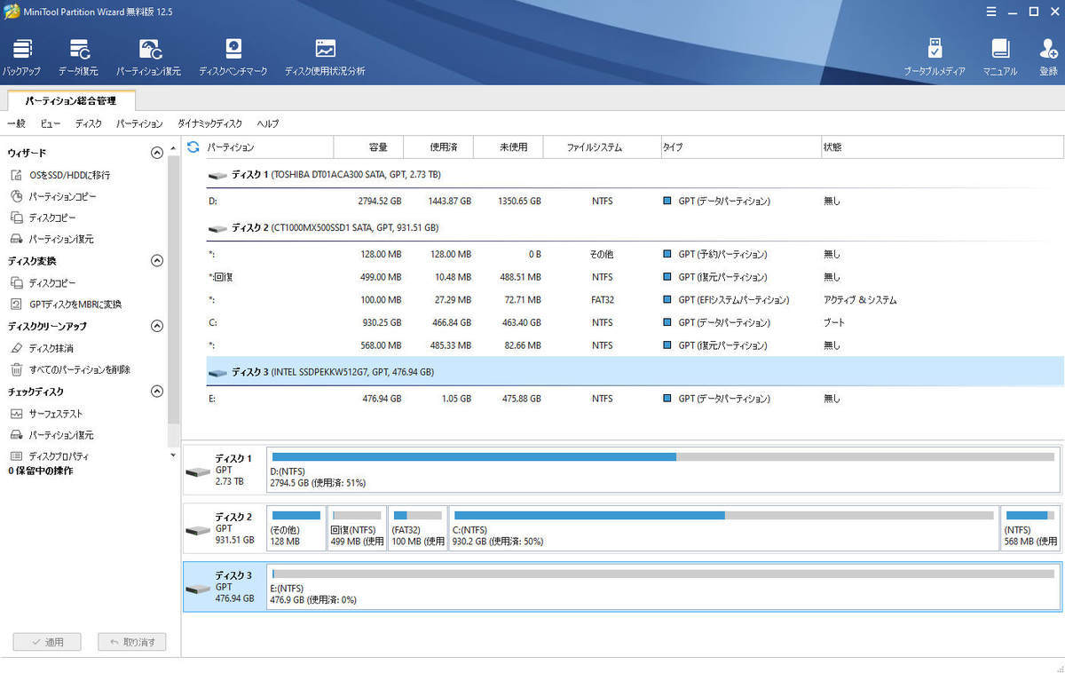Image resolution: width=1065 pixels, height=673 pixels.
Task: Click sidebar scroll down arrow
Action: point(173,455)
